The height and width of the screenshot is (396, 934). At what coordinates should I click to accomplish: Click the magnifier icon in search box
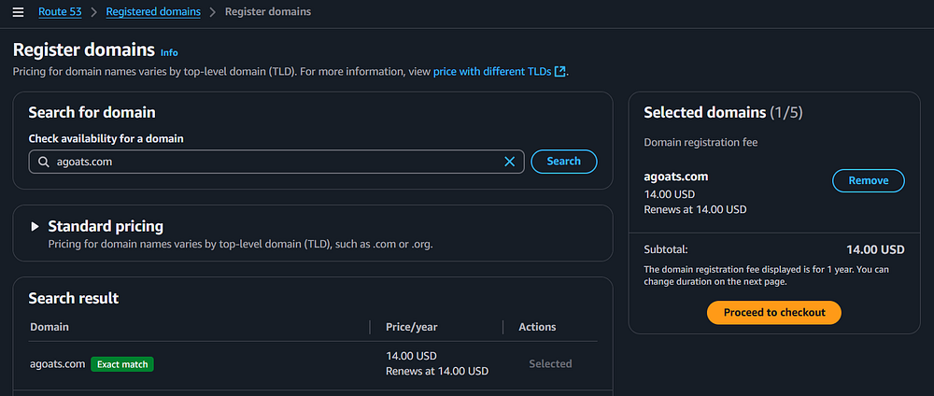pos(43,162)
